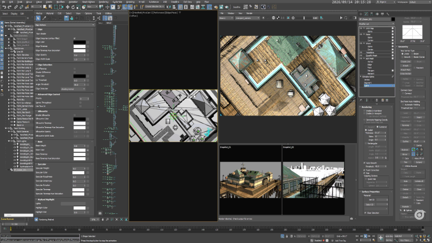Select the Rotate transform tool
432x243 pixels.
[x=73, y=7]
